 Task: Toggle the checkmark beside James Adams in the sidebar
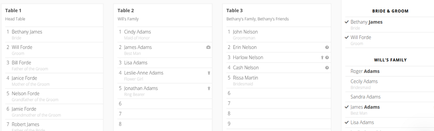coord(347,107)
